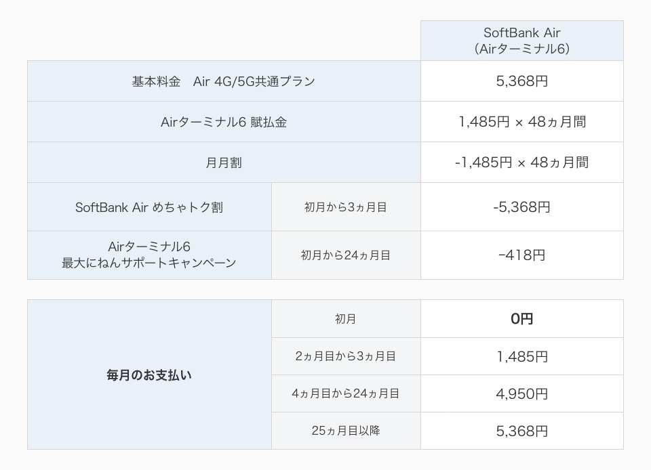
Task: Click the 4ヵ月目から24ヵ月目 period cell
Action: [x=346, y=393]
